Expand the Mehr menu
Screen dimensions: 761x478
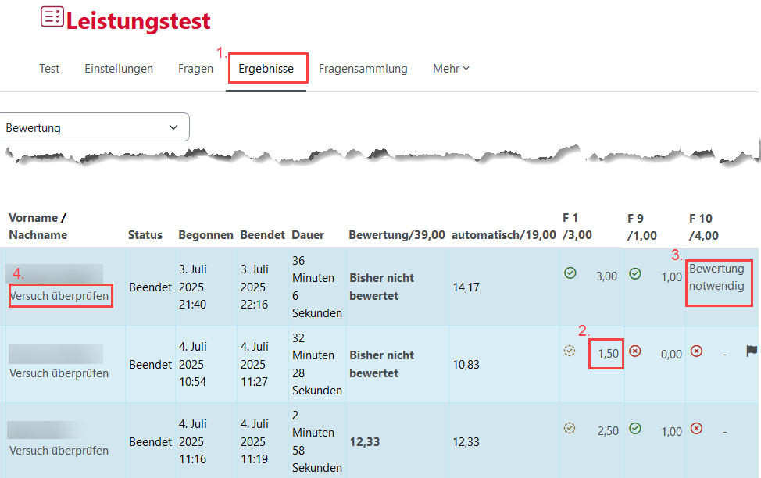tap(451, 68)
